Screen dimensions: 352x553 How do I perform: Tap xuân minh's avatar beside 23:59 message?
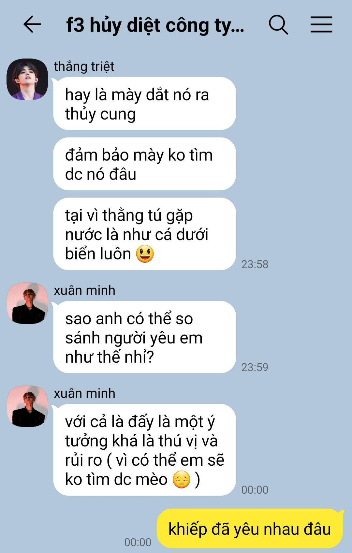tap(27, 303)
